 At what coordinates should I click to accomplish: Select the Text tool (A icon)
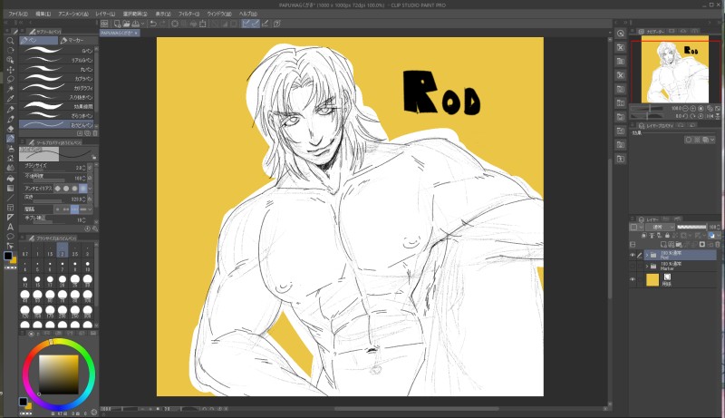coord(10,227)
